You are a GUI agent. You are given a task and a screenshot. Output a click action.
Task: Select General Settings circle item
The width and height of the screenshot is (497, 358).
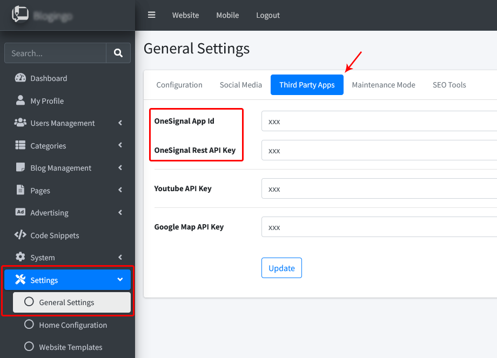click(66, 302)
